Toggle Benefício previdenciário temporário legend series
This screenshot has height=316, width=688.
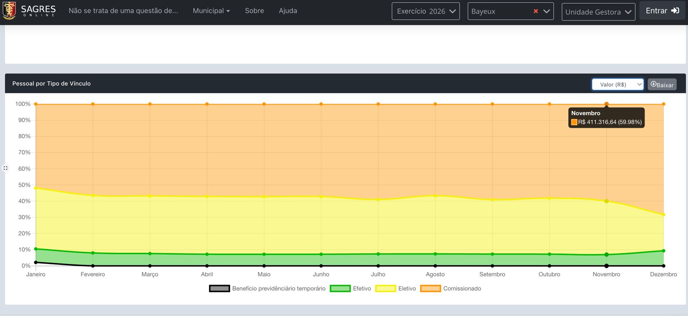pyautogui.click(x=219, y=288)
